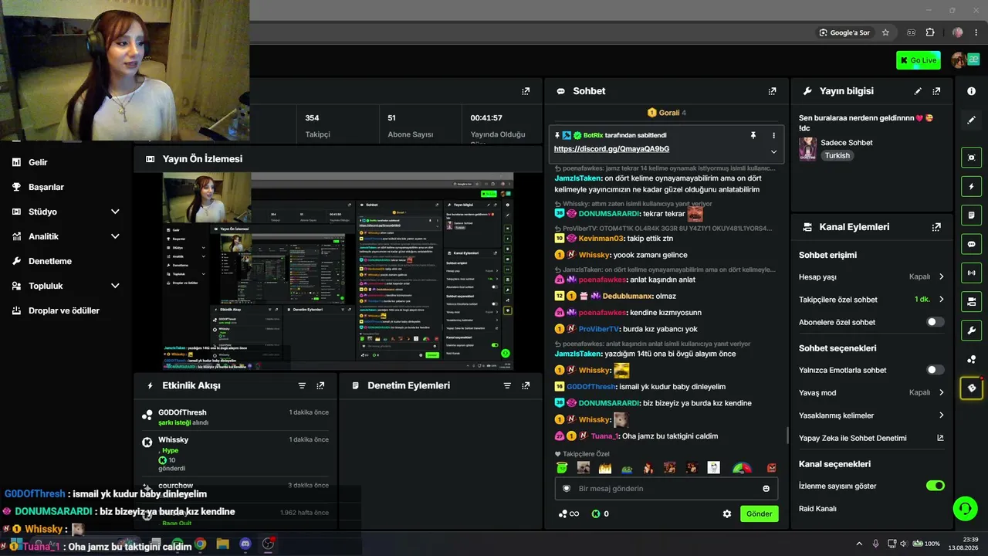Image resolution: width=988 pixels, height=556 pixels.
Task: Click the green headset support button
Action: 966,508
